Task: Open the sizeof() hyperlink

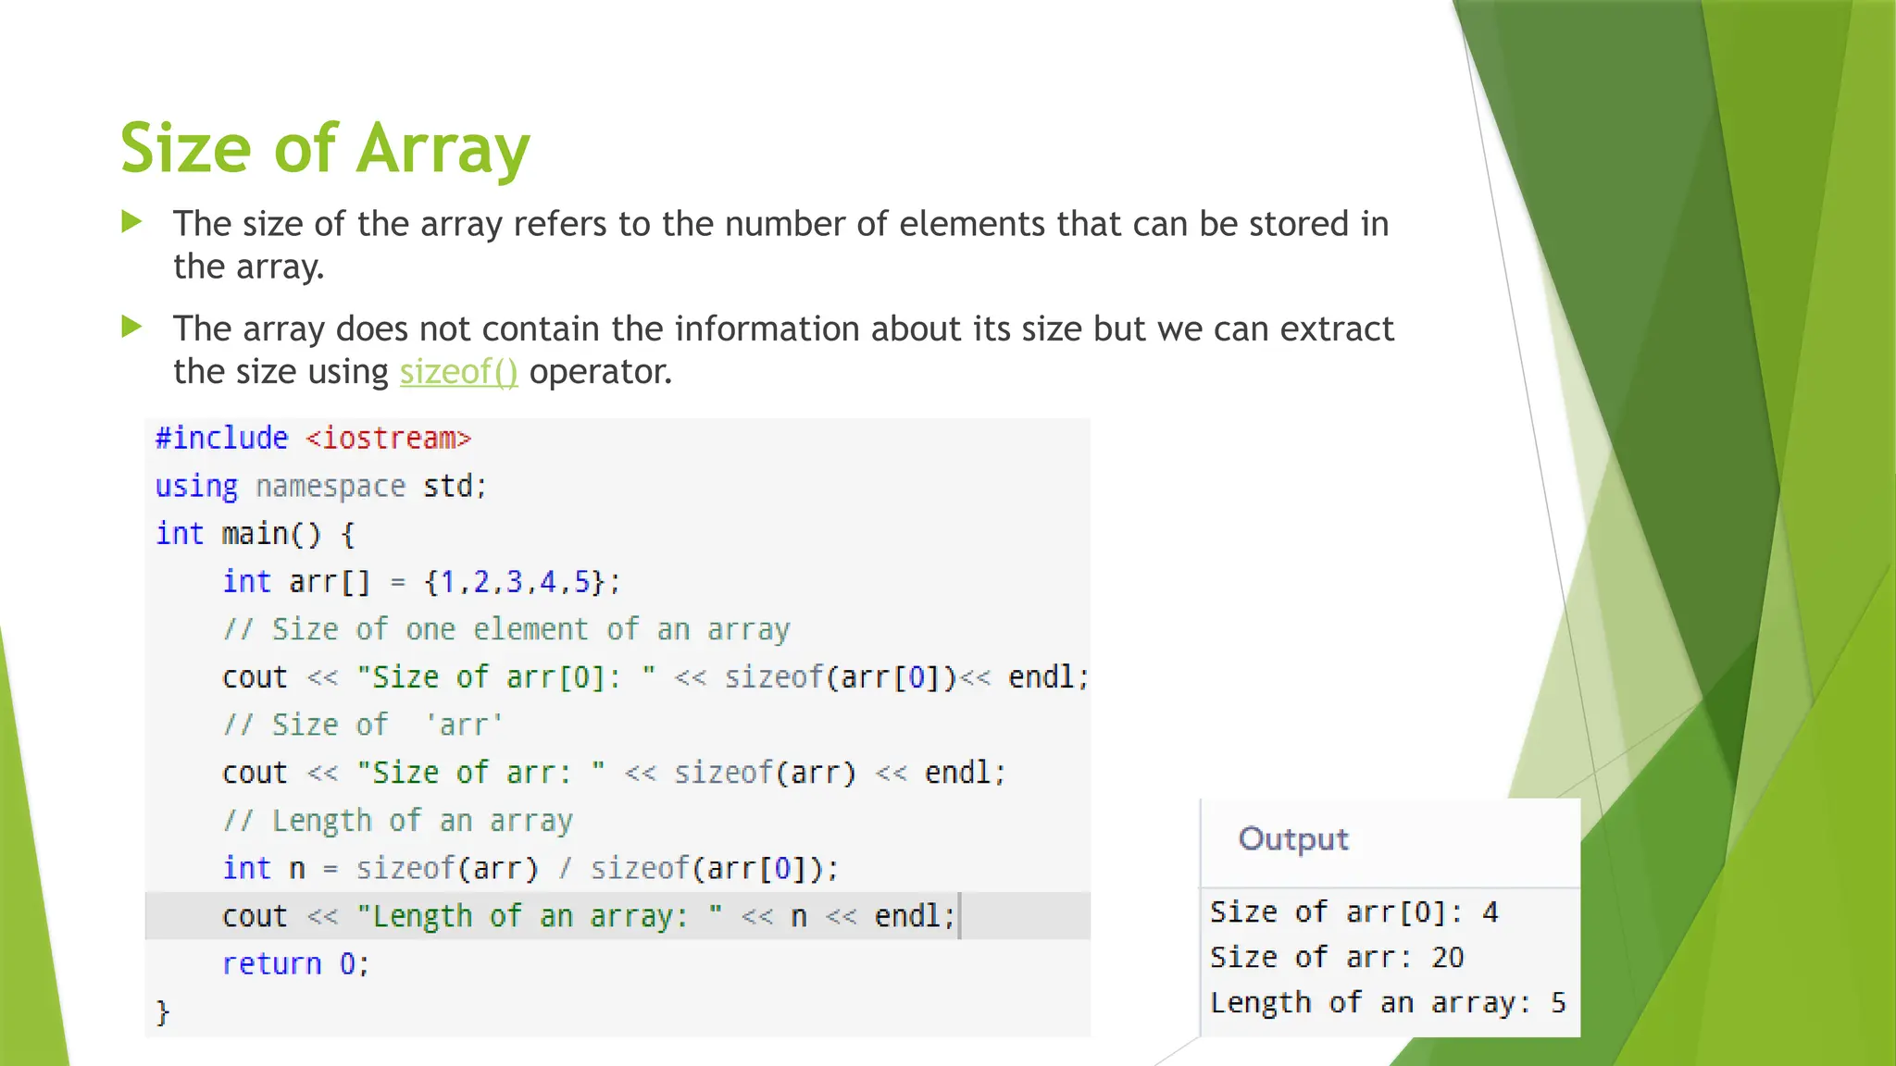Action: click(458, 372)
